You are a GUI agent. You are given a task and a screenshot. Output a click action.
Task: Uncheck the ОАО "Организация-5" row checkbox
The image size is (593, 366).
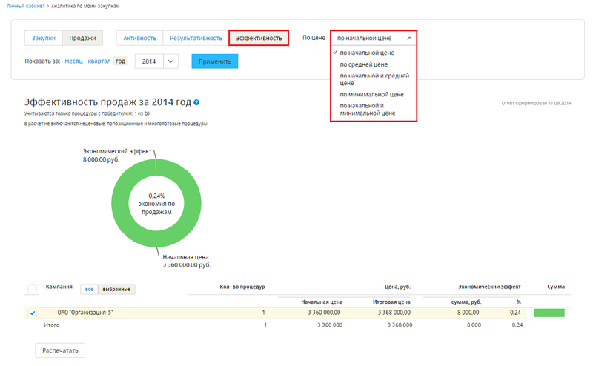32,313
